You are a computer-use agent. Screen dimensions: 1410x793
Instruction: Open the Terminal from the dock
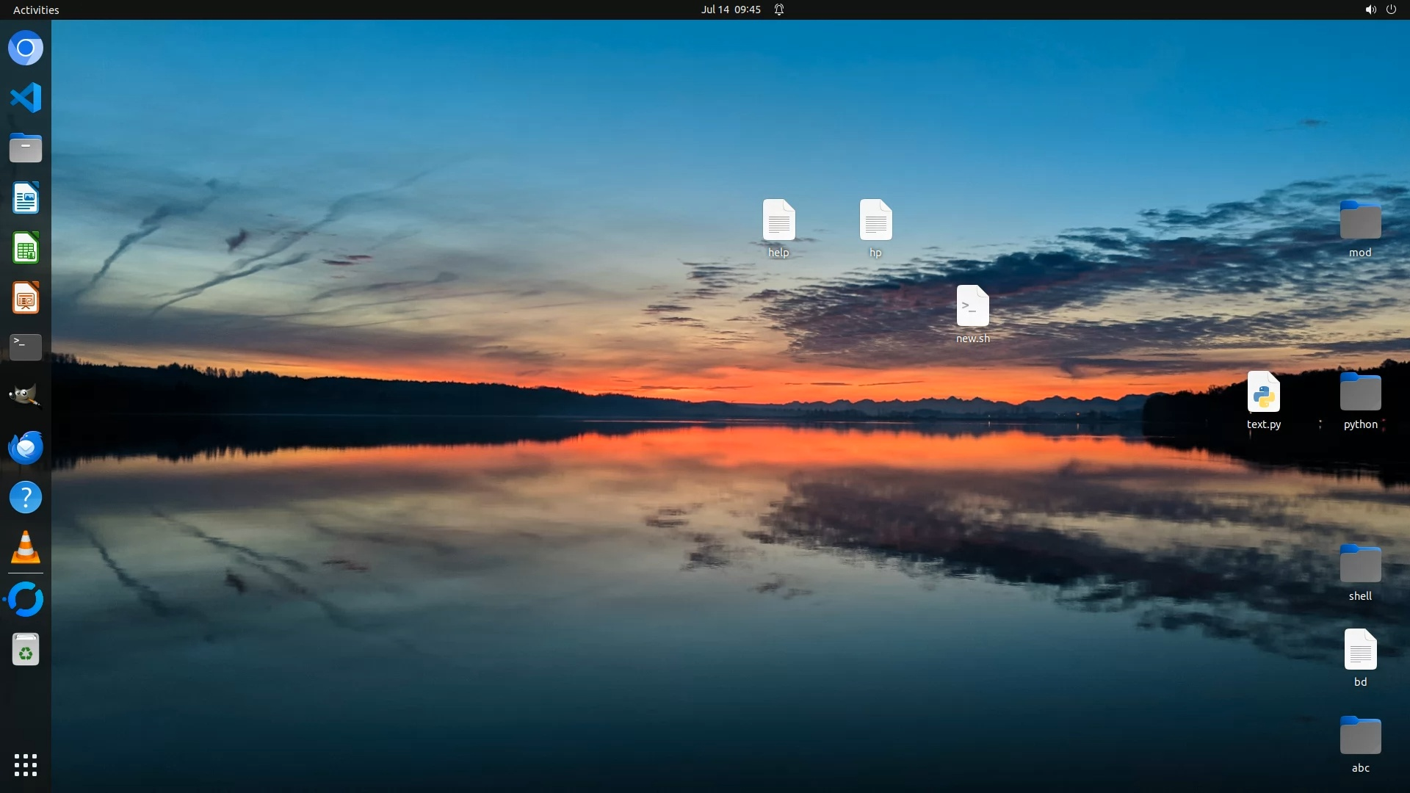[26, 347]
